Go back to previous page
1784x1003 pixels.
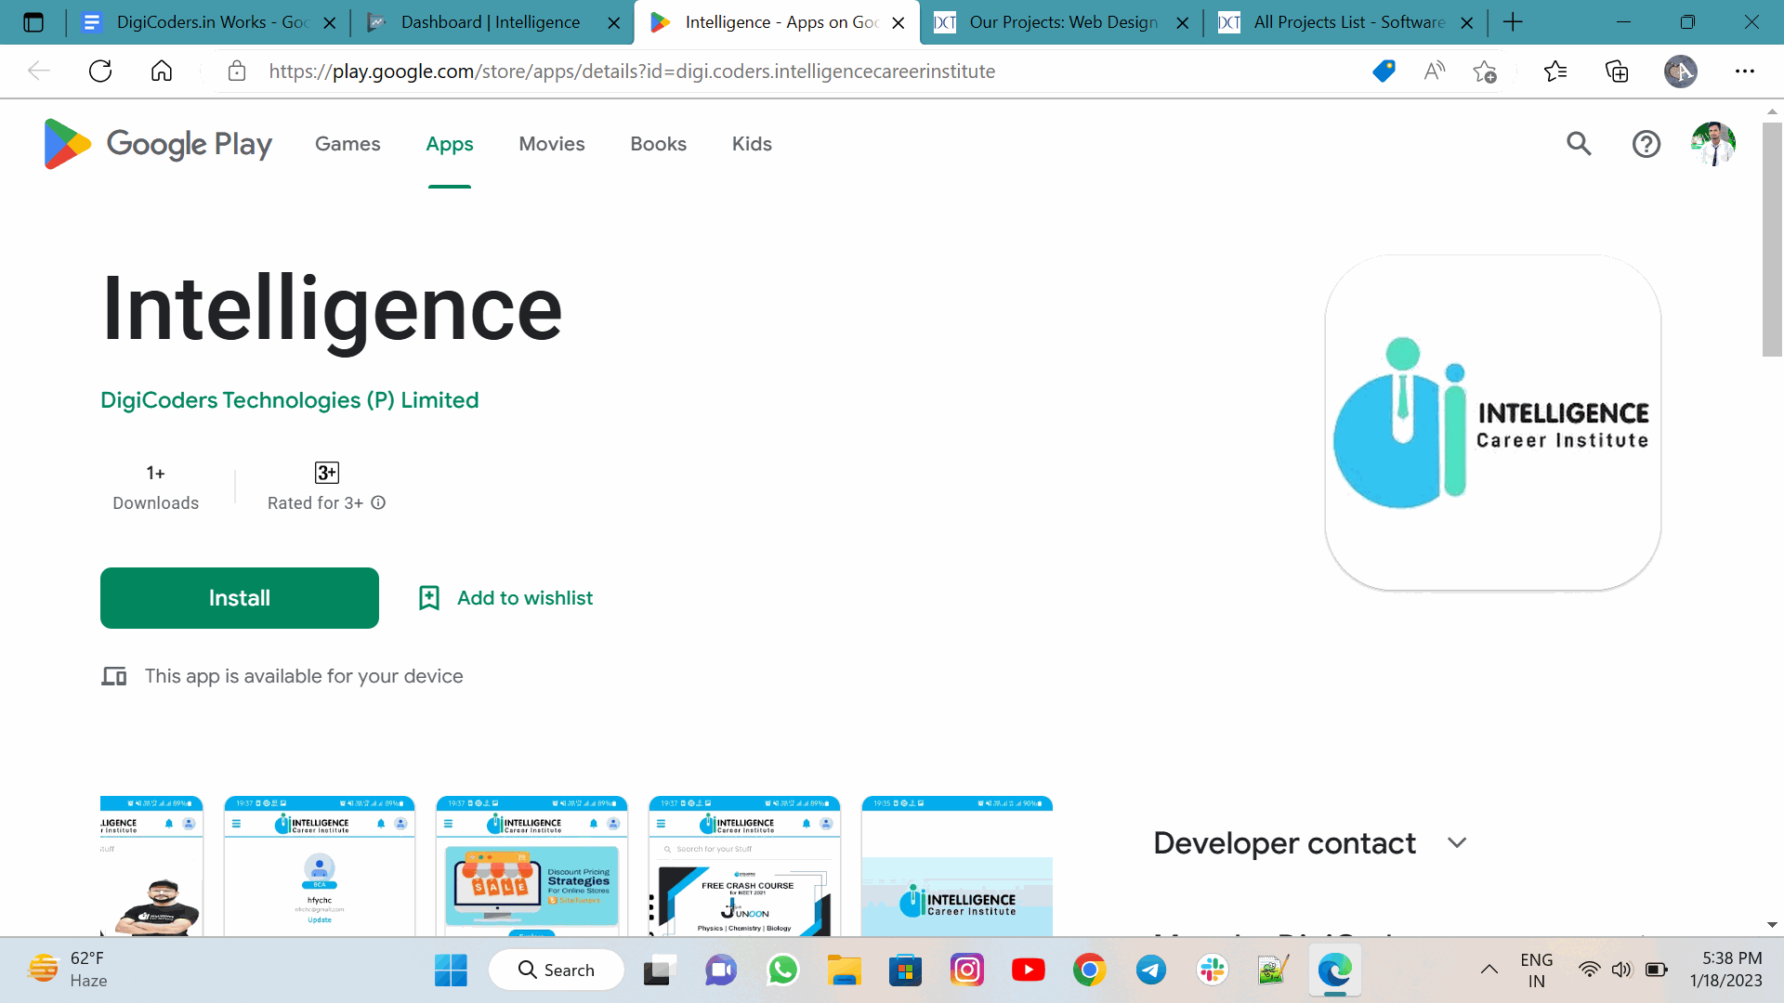coord(39,72)
